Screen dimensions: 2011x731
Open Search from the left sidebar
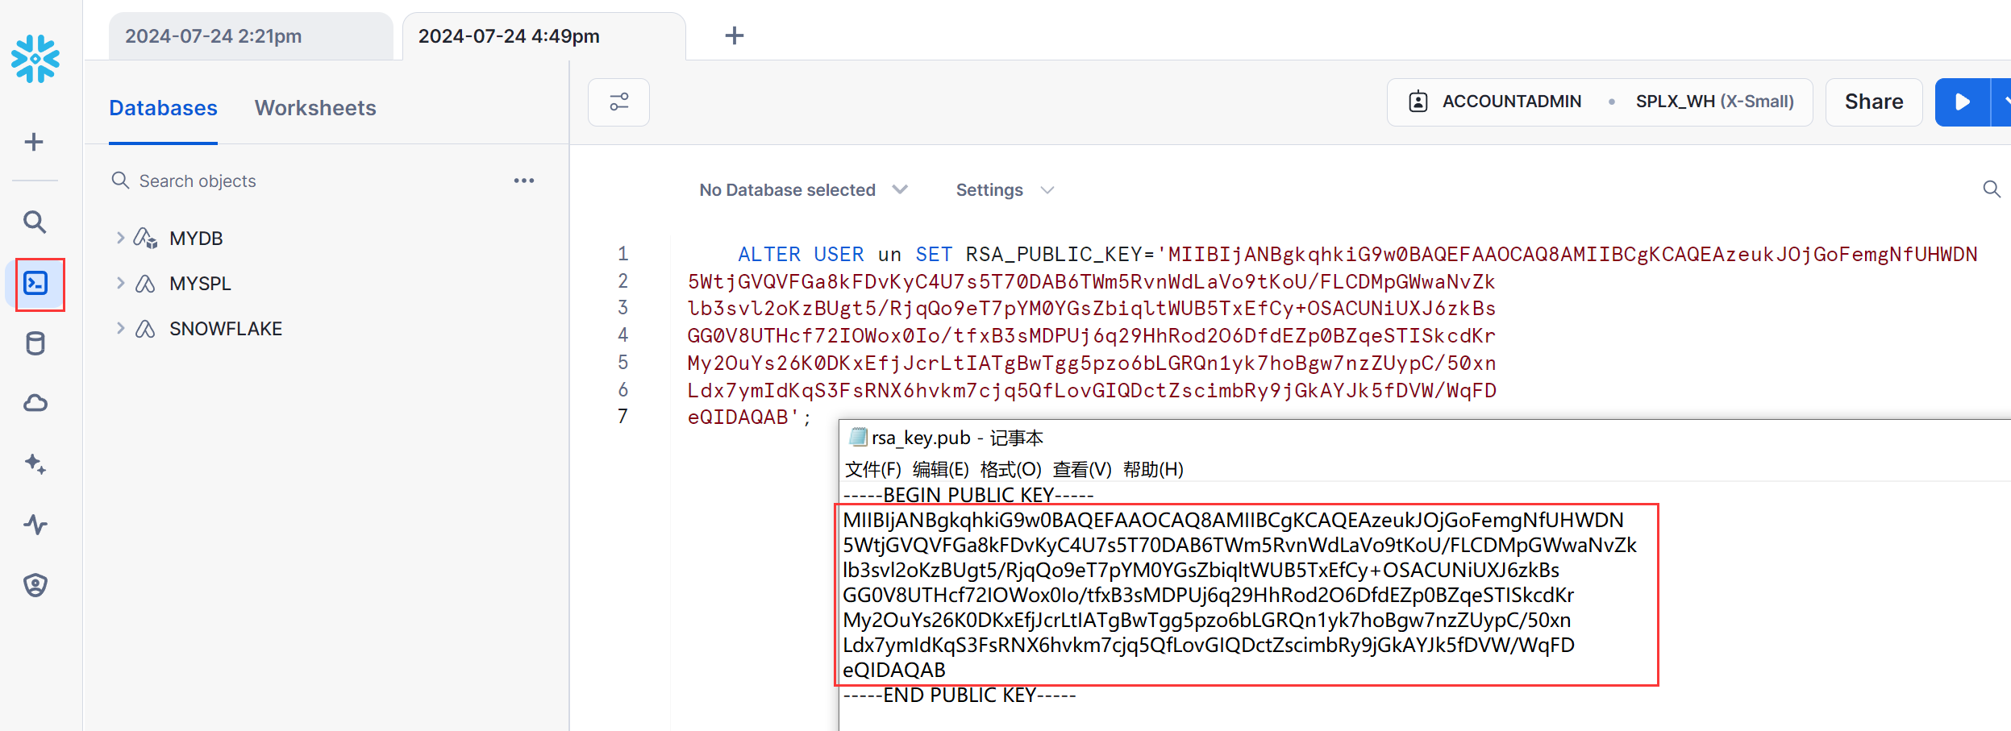(34, 222)
